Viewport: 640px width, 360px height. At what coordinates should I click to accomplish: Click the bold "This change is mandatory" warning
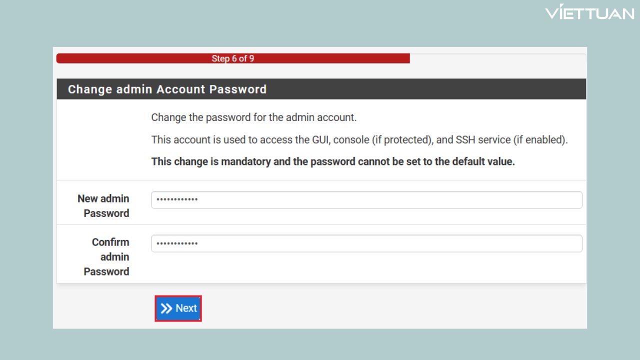point(333,161)
